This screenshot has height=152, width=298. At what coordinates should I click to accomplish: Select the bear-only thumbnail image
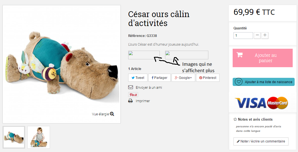14,137
